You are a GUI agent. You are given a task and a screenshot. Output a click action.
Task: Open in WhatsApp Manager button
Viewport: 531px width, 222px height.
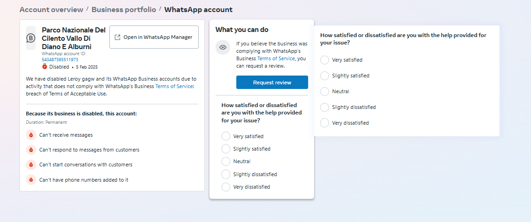tap(154, 37)
